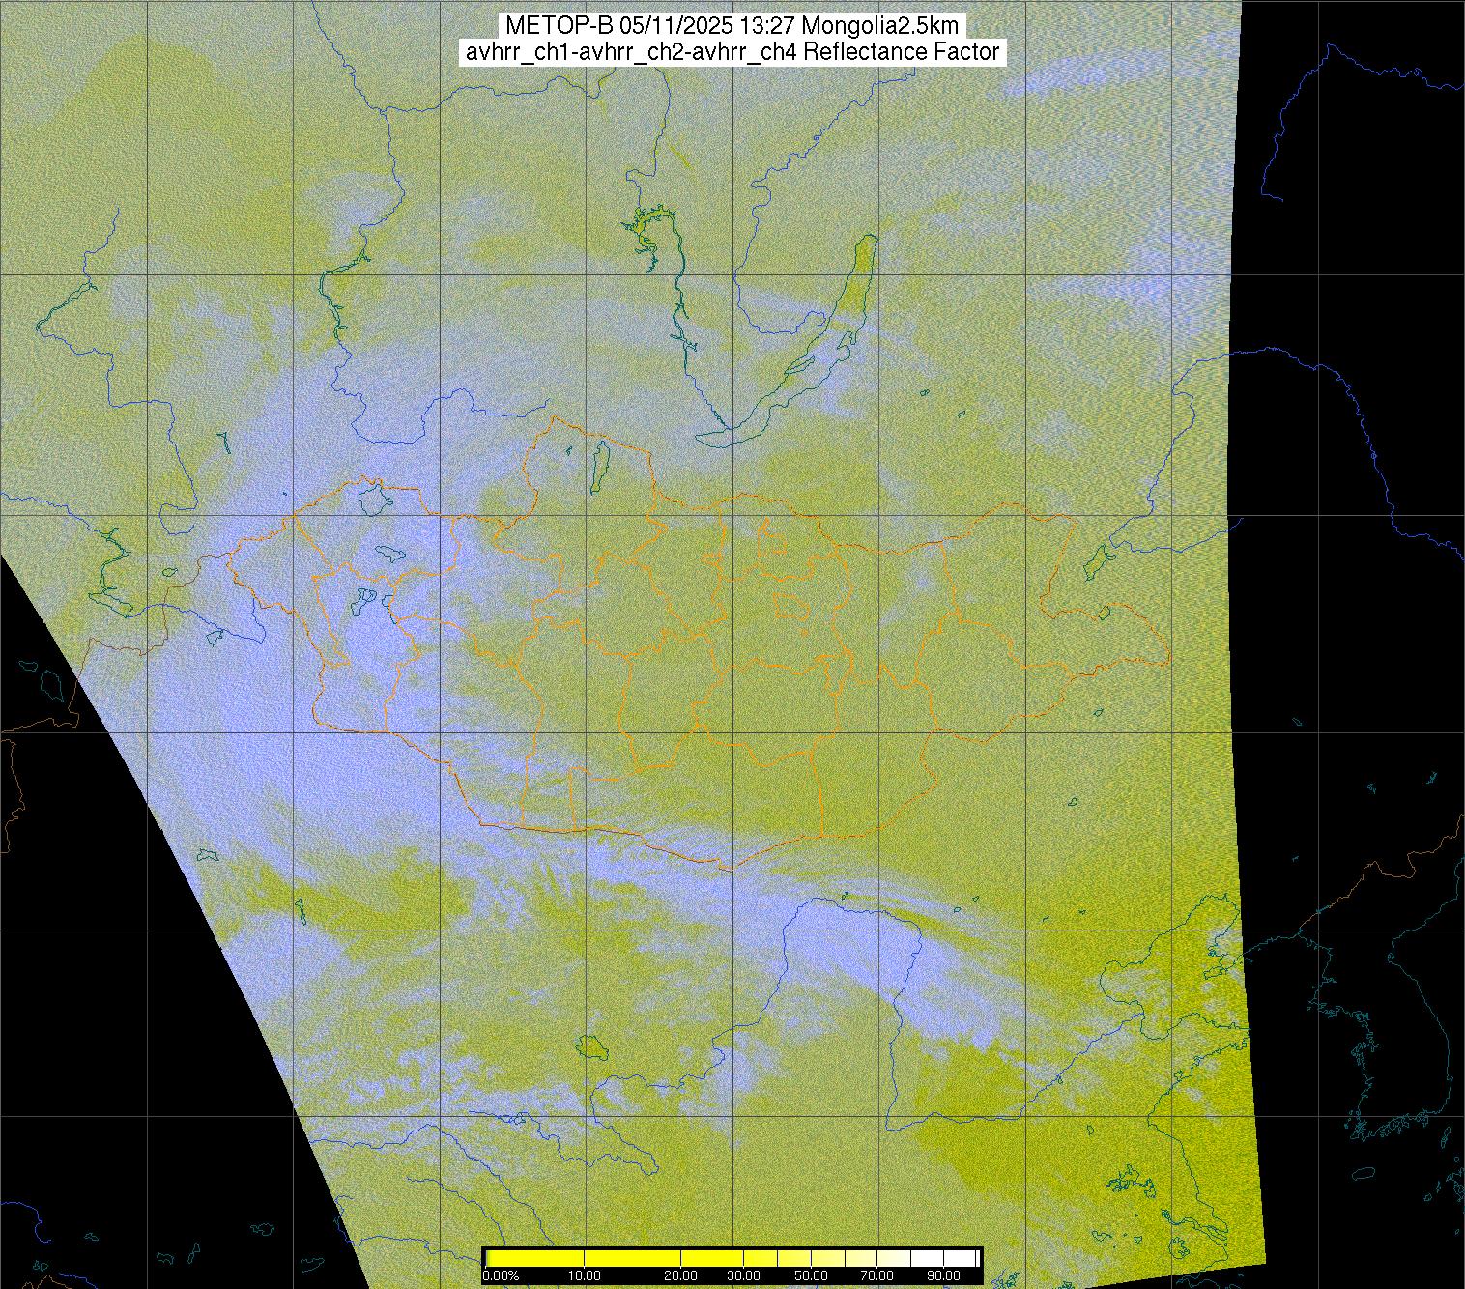The height and width of the screenshot is (1289, 1465).
Task: Click the 50.00 label on the color scale
Action: pyautogui.click(x=812, y=1275)
